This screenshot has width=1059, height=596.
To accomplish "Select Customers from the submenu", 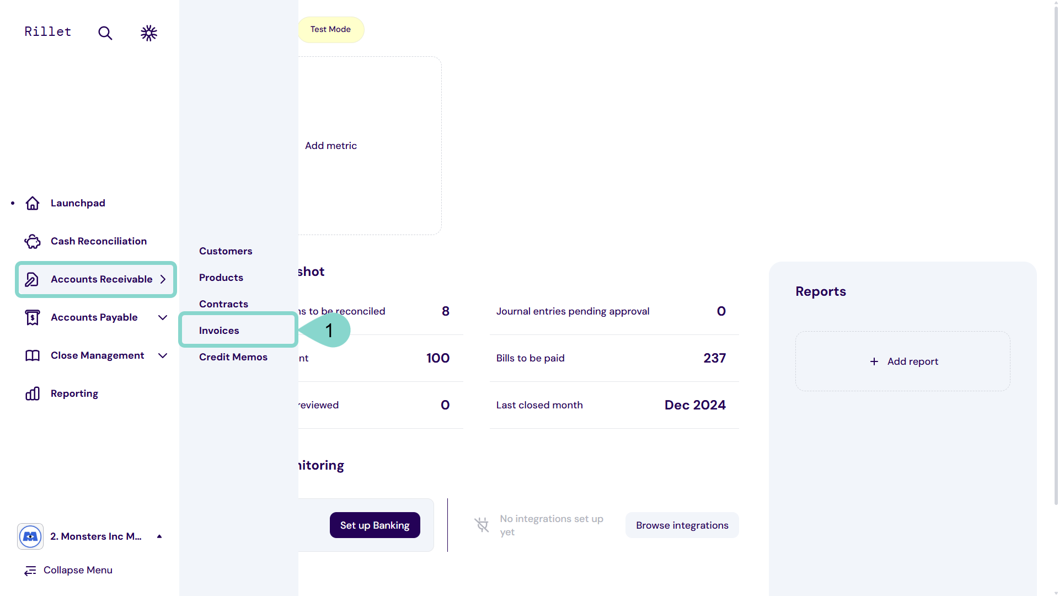I will click(x=226, y=251).
